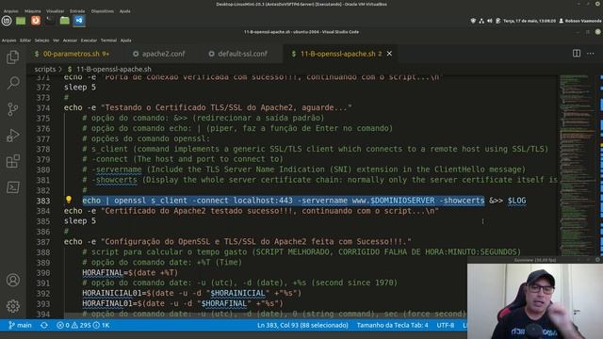Click the UTF-8 encoding in status bar
The height and width of the screenshot is (339, 603).
(x=446, y=325)
